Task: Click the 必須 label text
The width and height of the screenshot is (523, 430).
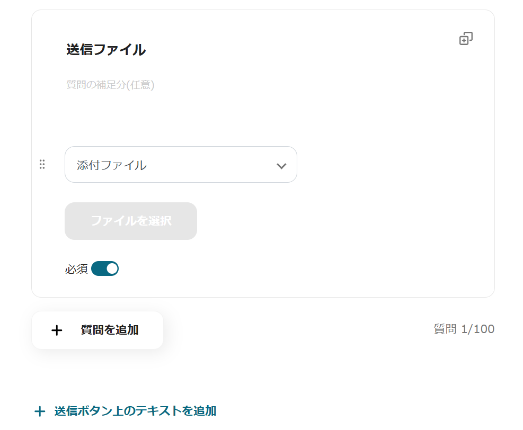Action: [x=76, y=269]
